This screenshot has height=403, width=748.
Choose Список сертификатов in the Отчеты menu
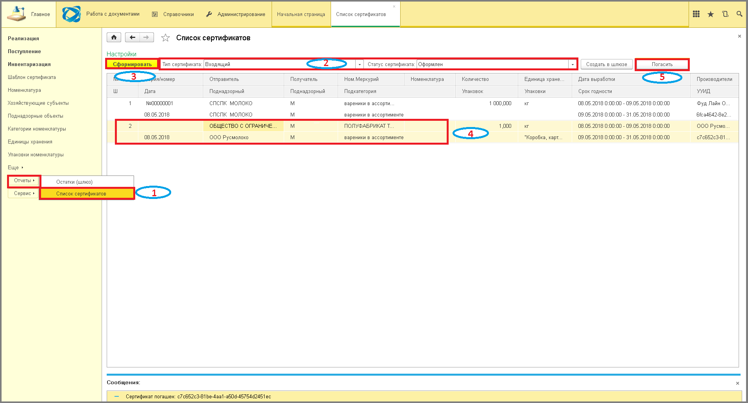87,193
